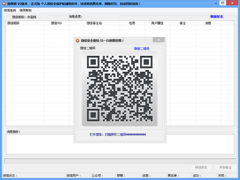Image resolution: width=240 pixels, height=180 pixels.
Task: Click the 备注 column header
Action: 183,23
